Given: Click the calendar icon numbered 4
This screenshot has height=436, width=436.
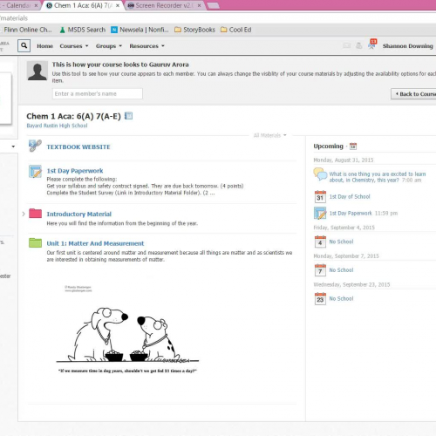Looking at the screenshot, I should click(320, 242).
